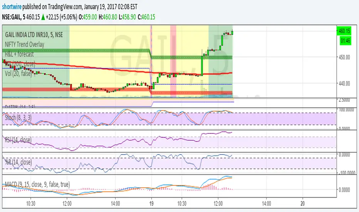Click the +22.15 (+5.06%) change value
The width and height of the screenshot is (359, 212).
coord(61,17)
